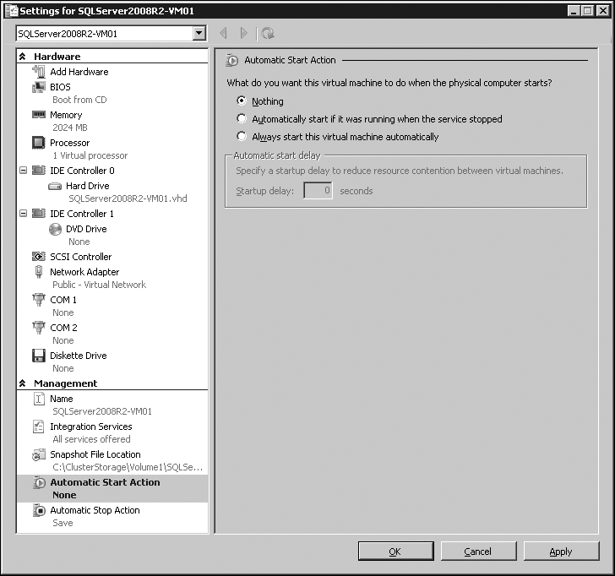The width and height of the screenshot is (615, 576).
Task: Select the Network Adapter icon
Action: [x=39, y=272]
